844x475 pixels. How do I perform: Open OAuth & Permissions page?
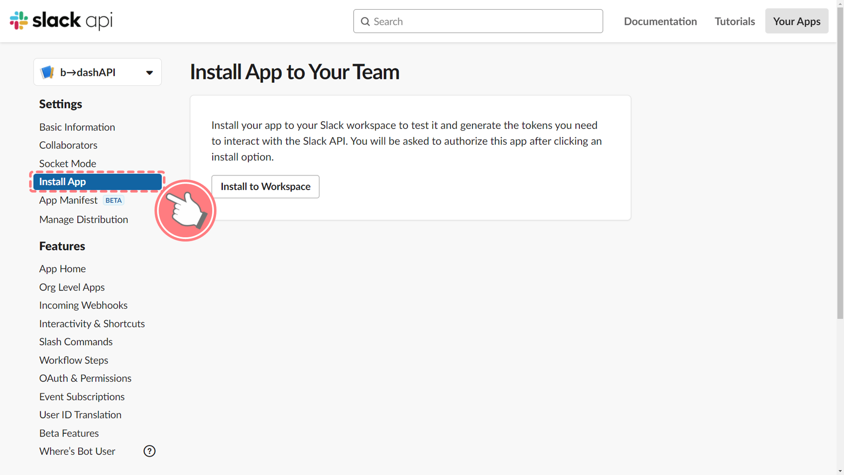pos(85,378)
